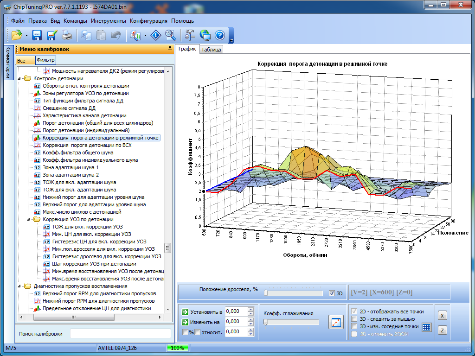Click the Коэфф. сглаживания slider handle

tap(265, 322)
